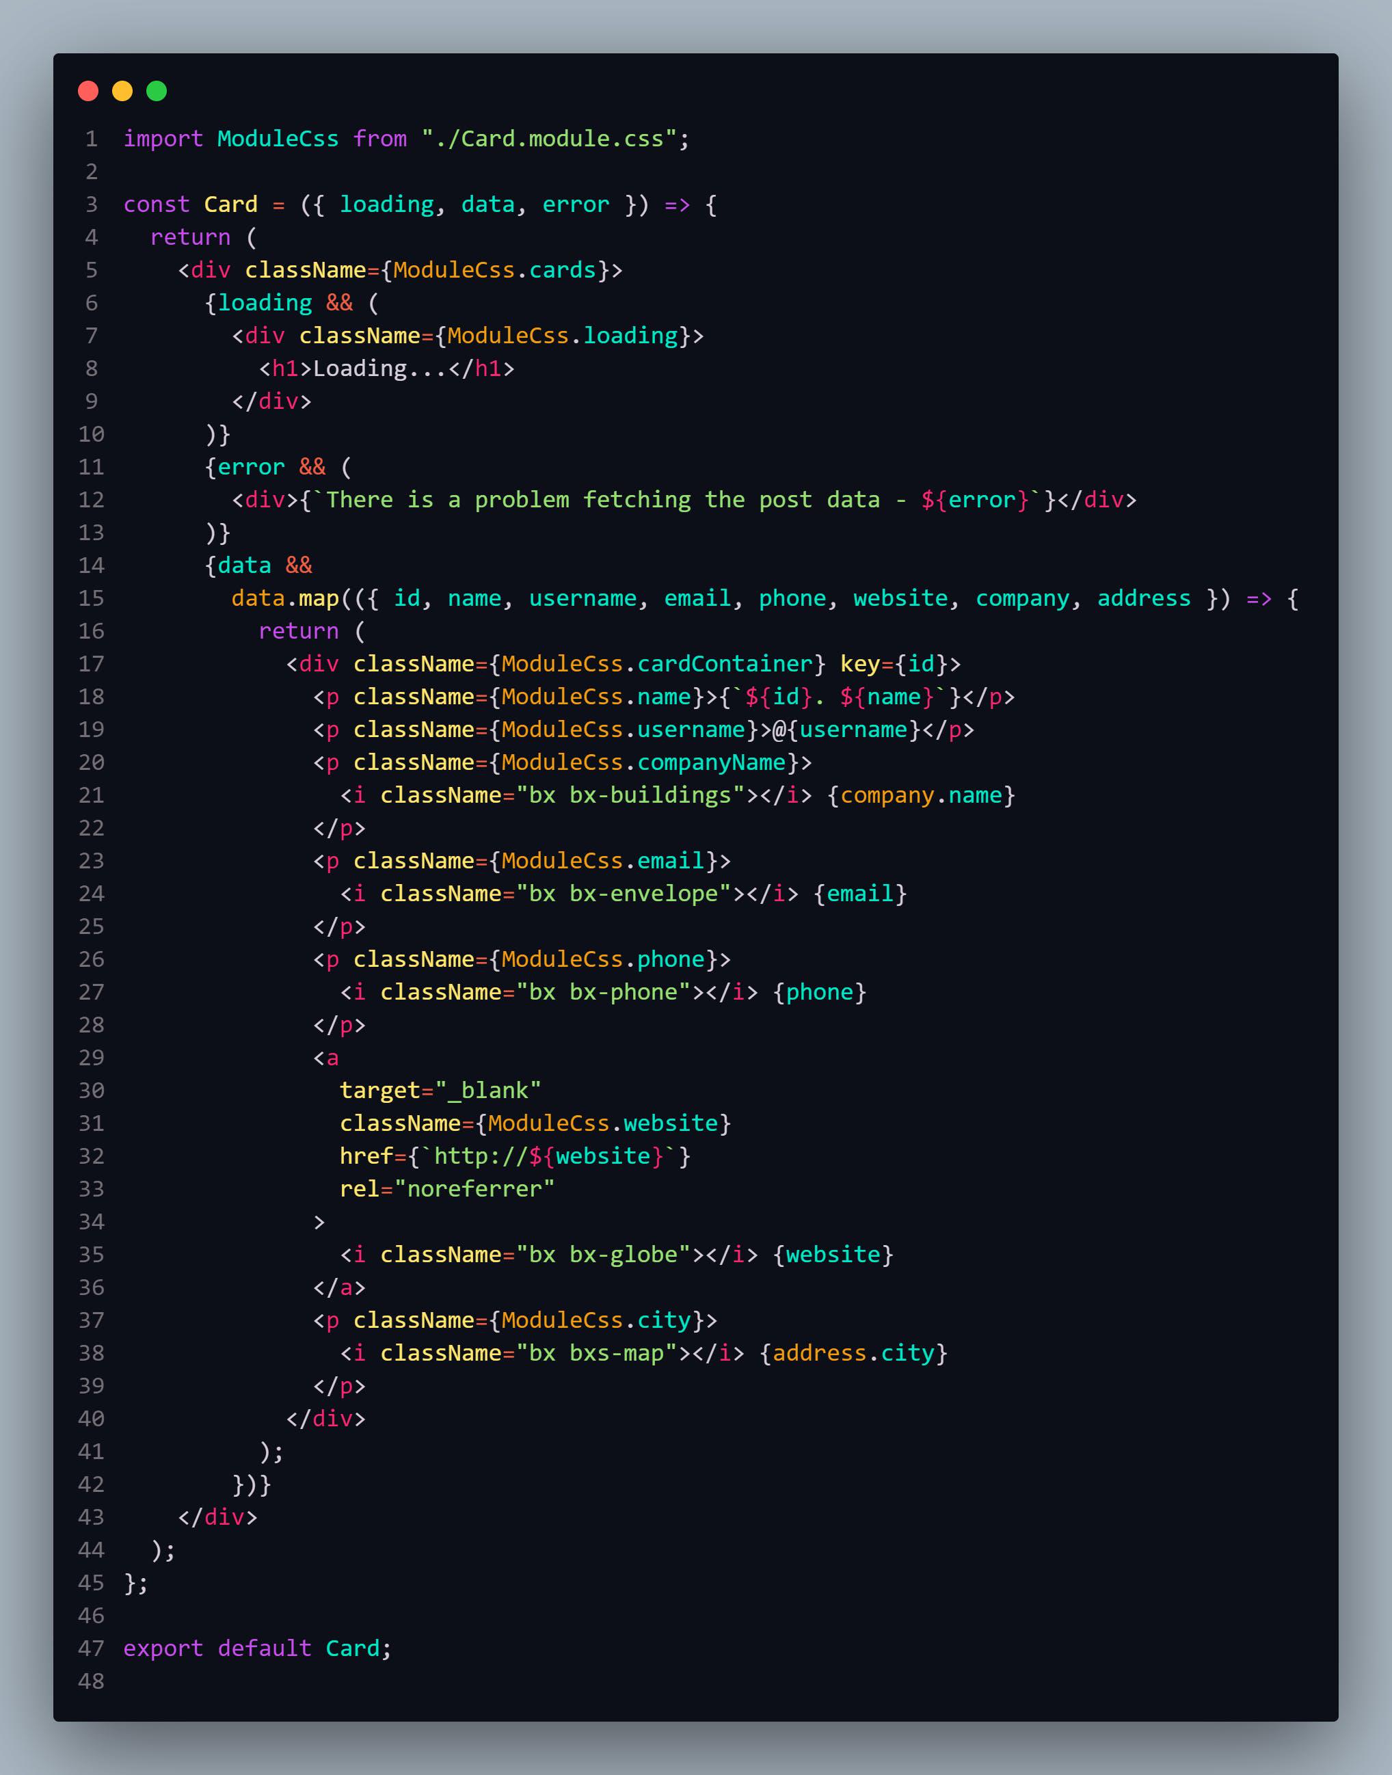Click the closing </div> tag on line 40
Image resolution: width=1392 pixels, height=1775 pixels.
pyautogui.click(x=326, y=1419)
